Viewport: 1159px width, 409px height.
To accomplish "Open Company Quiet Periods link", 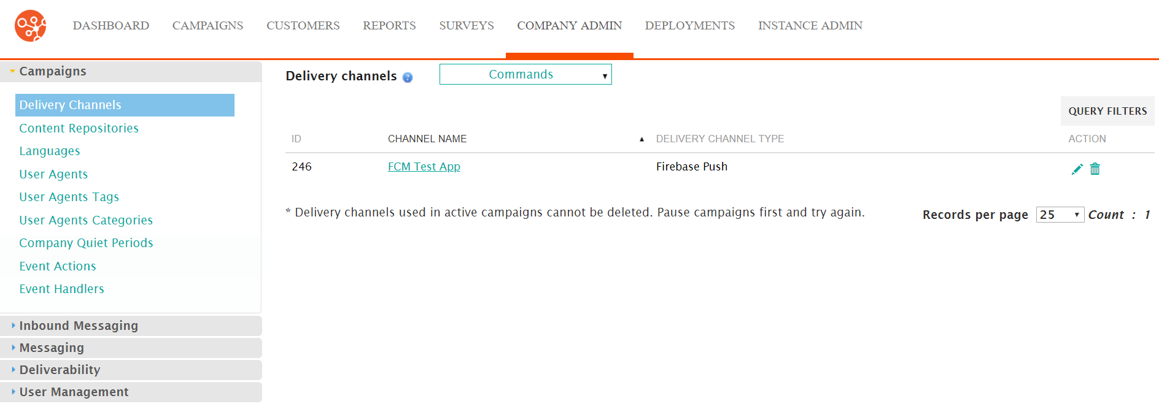I will coord(86,243).
